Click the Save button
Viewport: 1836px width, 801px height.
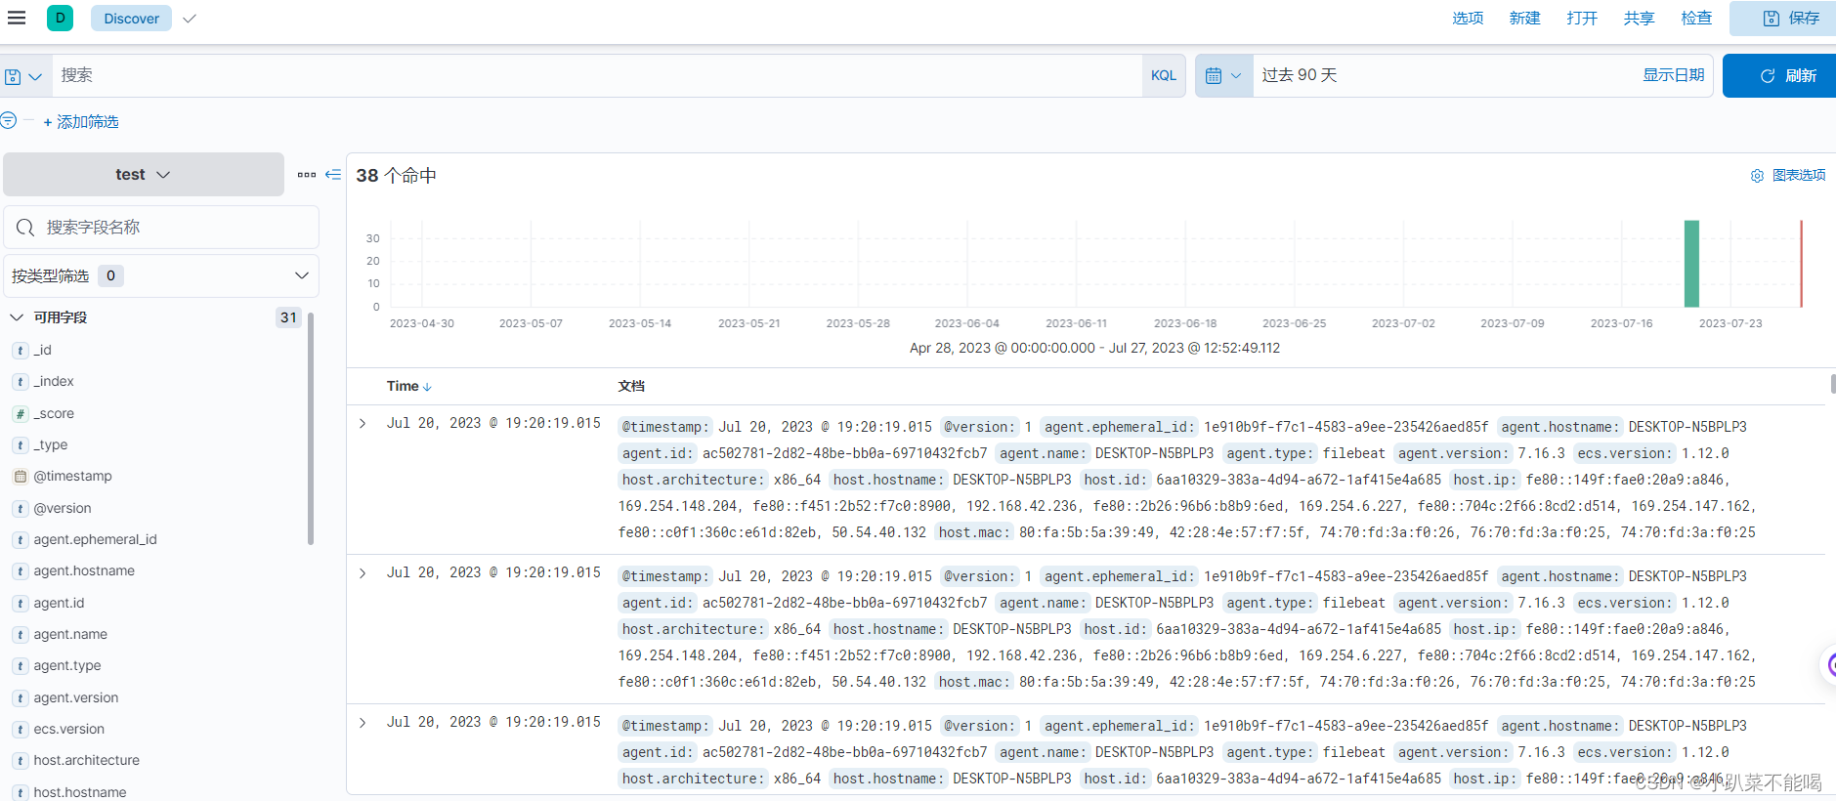1784,19
